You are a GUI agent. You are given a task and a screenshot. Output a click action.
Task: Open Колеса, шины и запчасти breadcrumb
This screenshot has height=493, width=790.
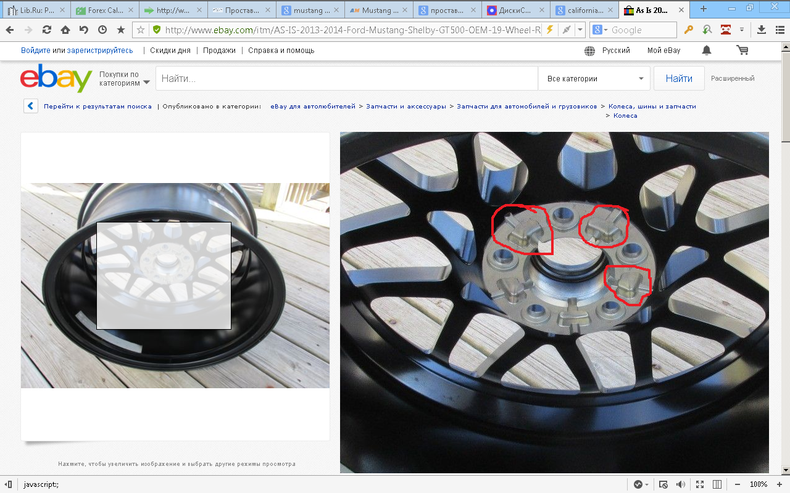pyautogui.click(x=652, y=106)
